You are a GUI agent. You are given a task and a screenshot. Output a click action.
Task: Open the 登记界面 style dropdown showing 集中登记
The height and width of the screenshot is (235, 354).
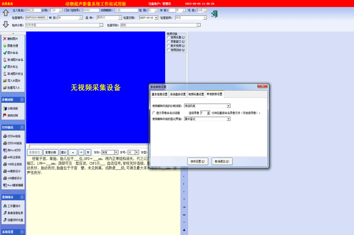point(228,119)
